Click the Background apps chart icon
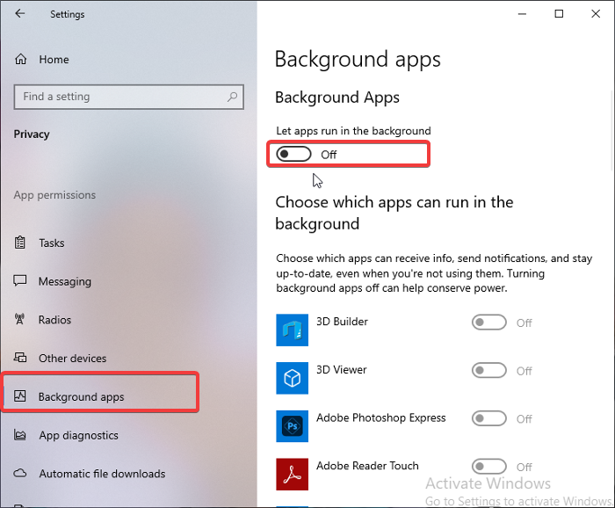This screenshot has width=615, height=508. (20, 396)
